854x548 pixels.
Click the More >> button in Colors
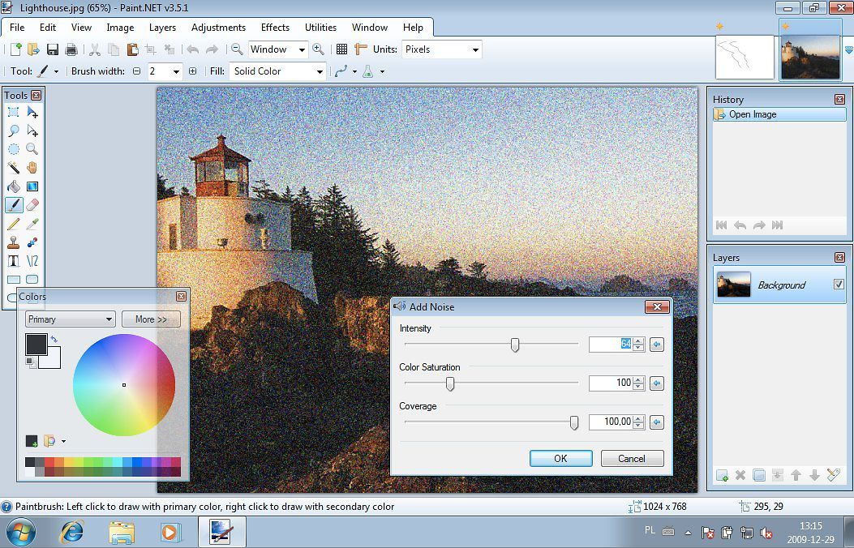151,319
